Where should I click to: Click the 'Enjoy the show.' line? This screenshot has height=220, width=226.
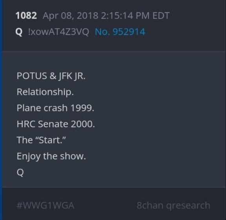tap(51, 156)
